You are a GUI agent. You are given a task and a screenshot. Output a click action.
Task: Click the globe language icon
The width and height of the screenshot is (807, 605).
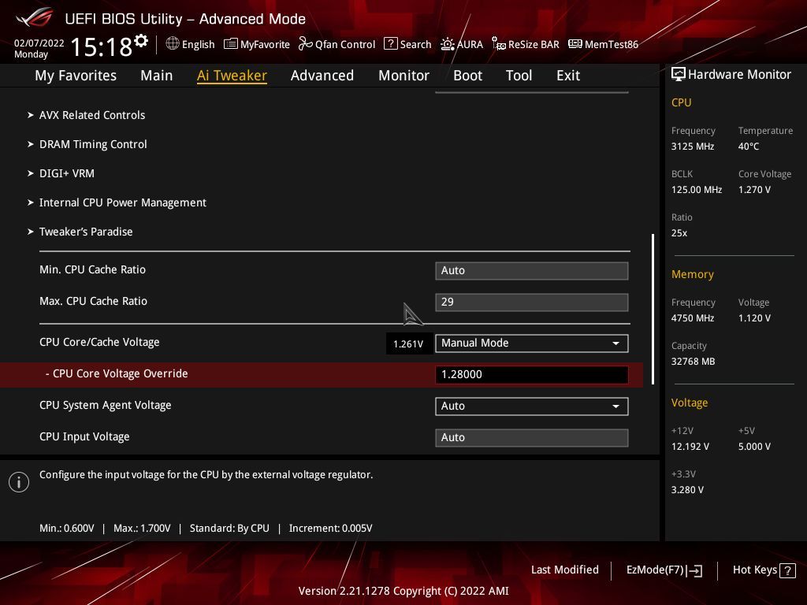point(173,44)
